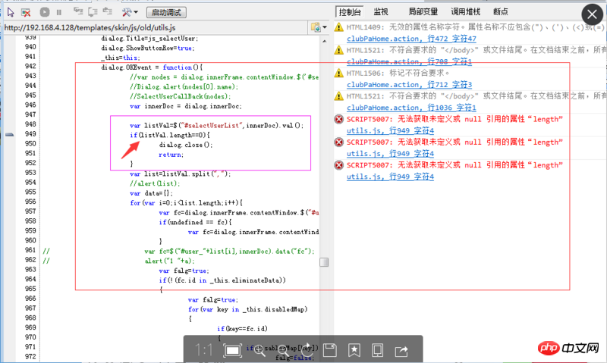Click the error icon on first SCRIPT5007 message
Viewport: 607px width, 363px height.
(339, 119)
